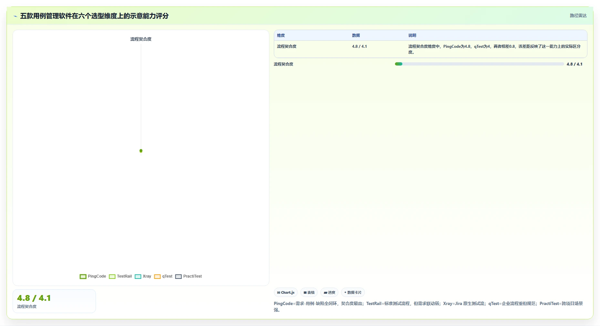This screenshot has width=600, height=326.
Task: Click the chart title 五款用例管理软件在六个选型维度上的示意能力评分
Action: click(94, 16)
